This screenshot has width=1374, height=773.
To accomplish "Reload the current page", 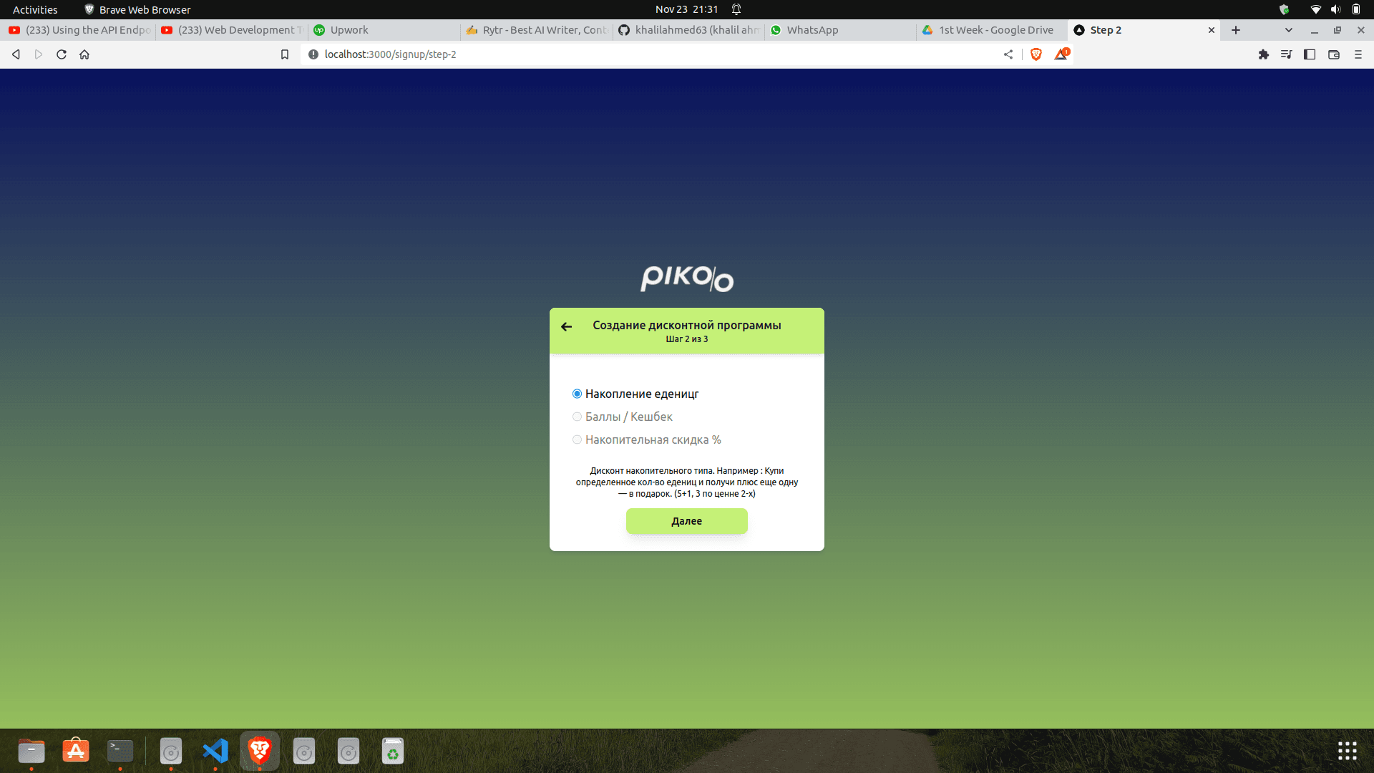I will (62, 54).
